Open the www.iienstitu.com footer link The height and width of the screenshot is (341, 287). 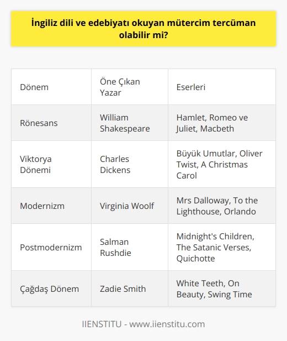[x=167, y=324]
